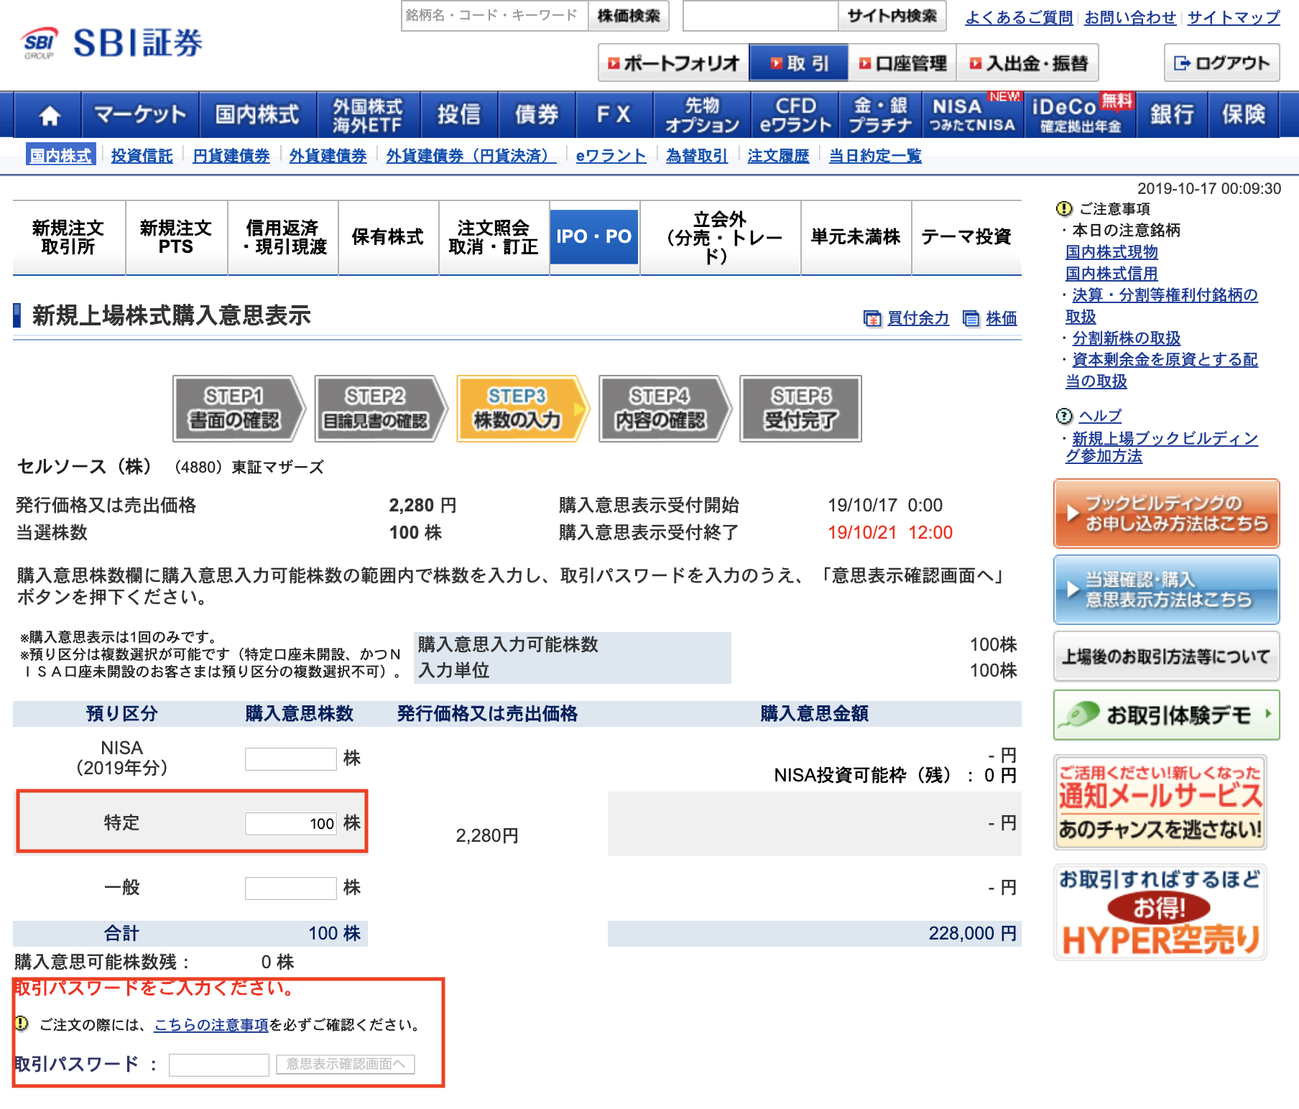Click the SBI証券 logo
The image size is (1299, 1109).
[112, 43]
